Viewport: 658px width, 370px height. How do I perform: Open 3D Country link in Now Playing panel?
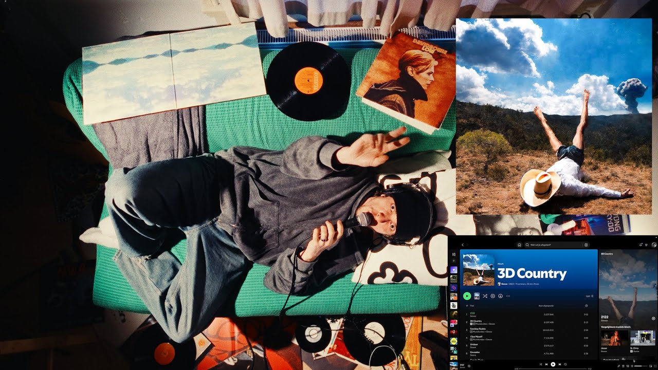[x=607, y=254]
